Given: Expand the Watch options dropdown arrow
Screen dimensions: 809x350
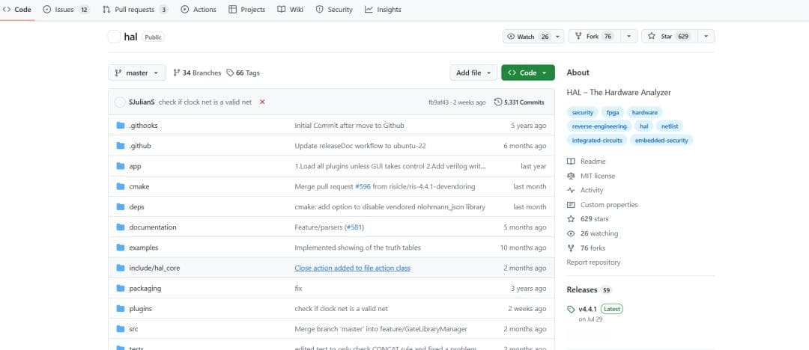Looking at the screenshot, I should (x=558, y=36).
